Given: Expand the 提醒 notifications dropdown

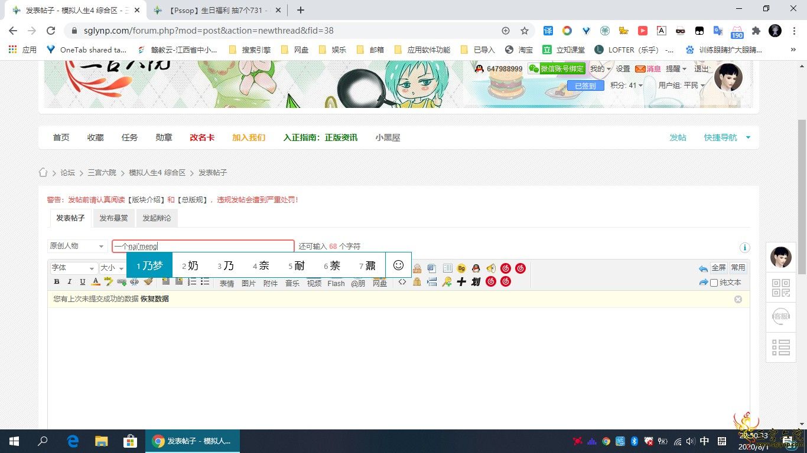Looking at the screenshot, I should [676, 69].
